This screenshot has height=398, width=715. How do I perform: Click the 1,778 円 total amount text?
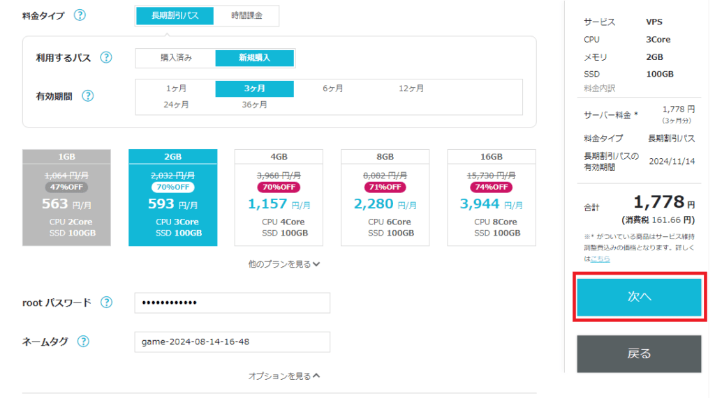664,202
